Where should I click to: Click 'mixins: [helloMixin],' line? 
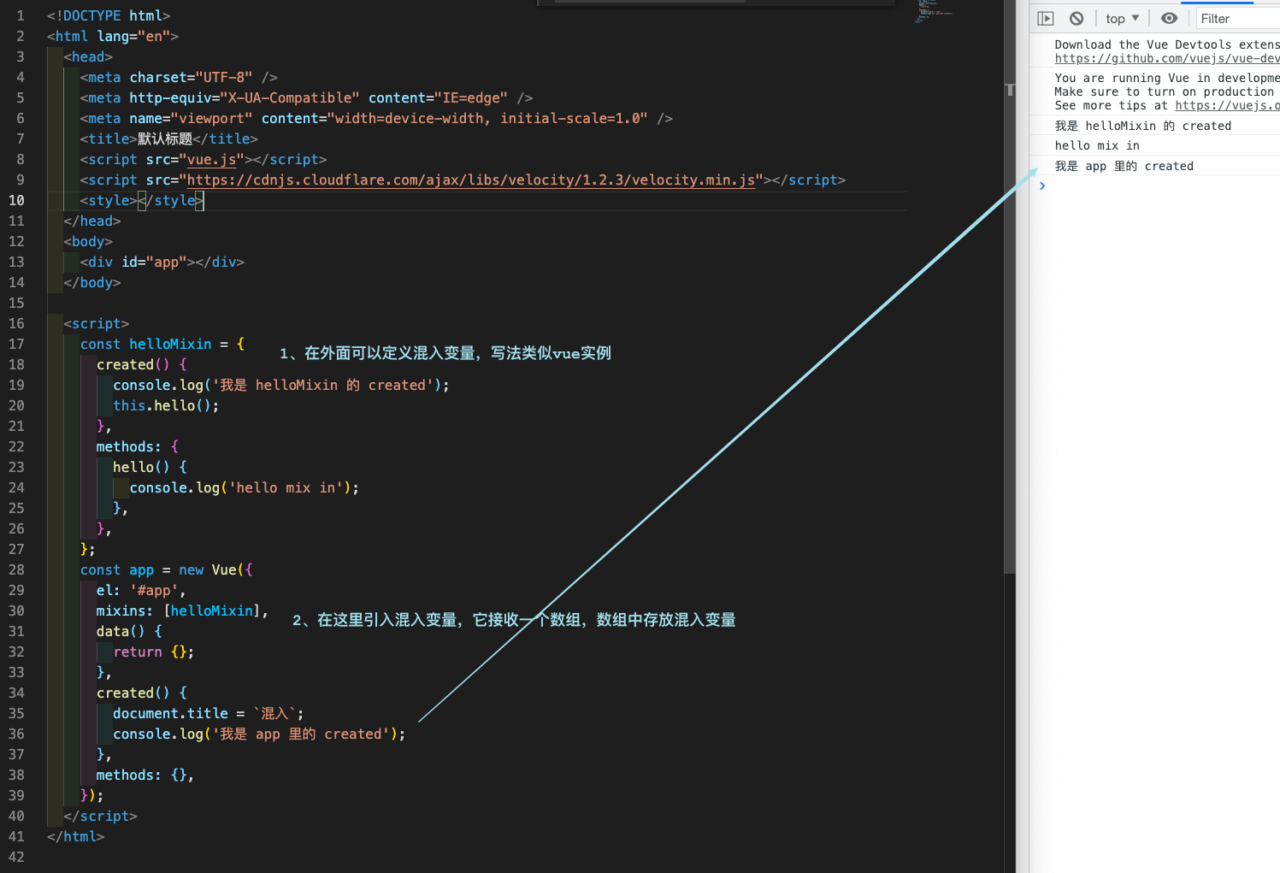point(183,611)
